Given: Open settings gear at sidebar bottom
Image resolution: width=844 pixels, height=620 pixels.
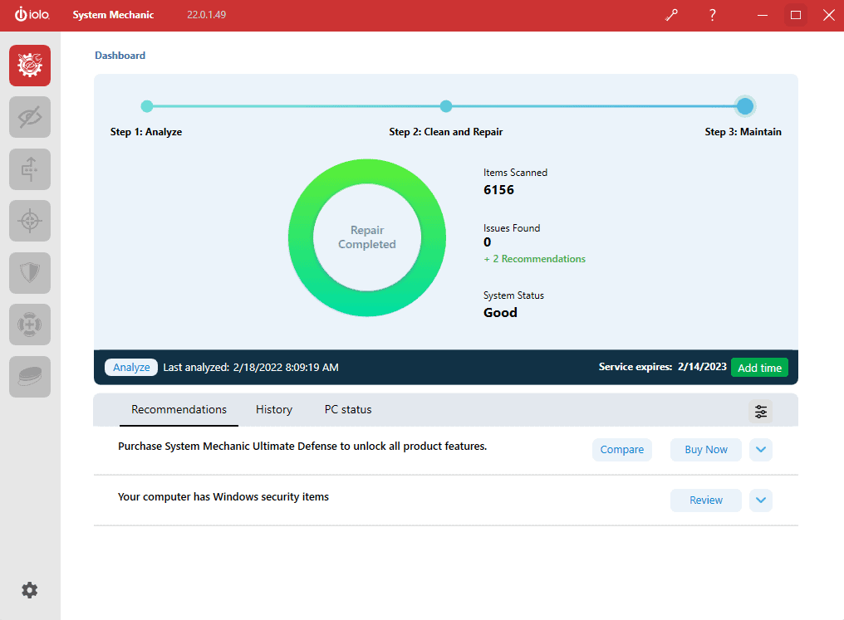Looking at the screenshot, I should (30, 590).
